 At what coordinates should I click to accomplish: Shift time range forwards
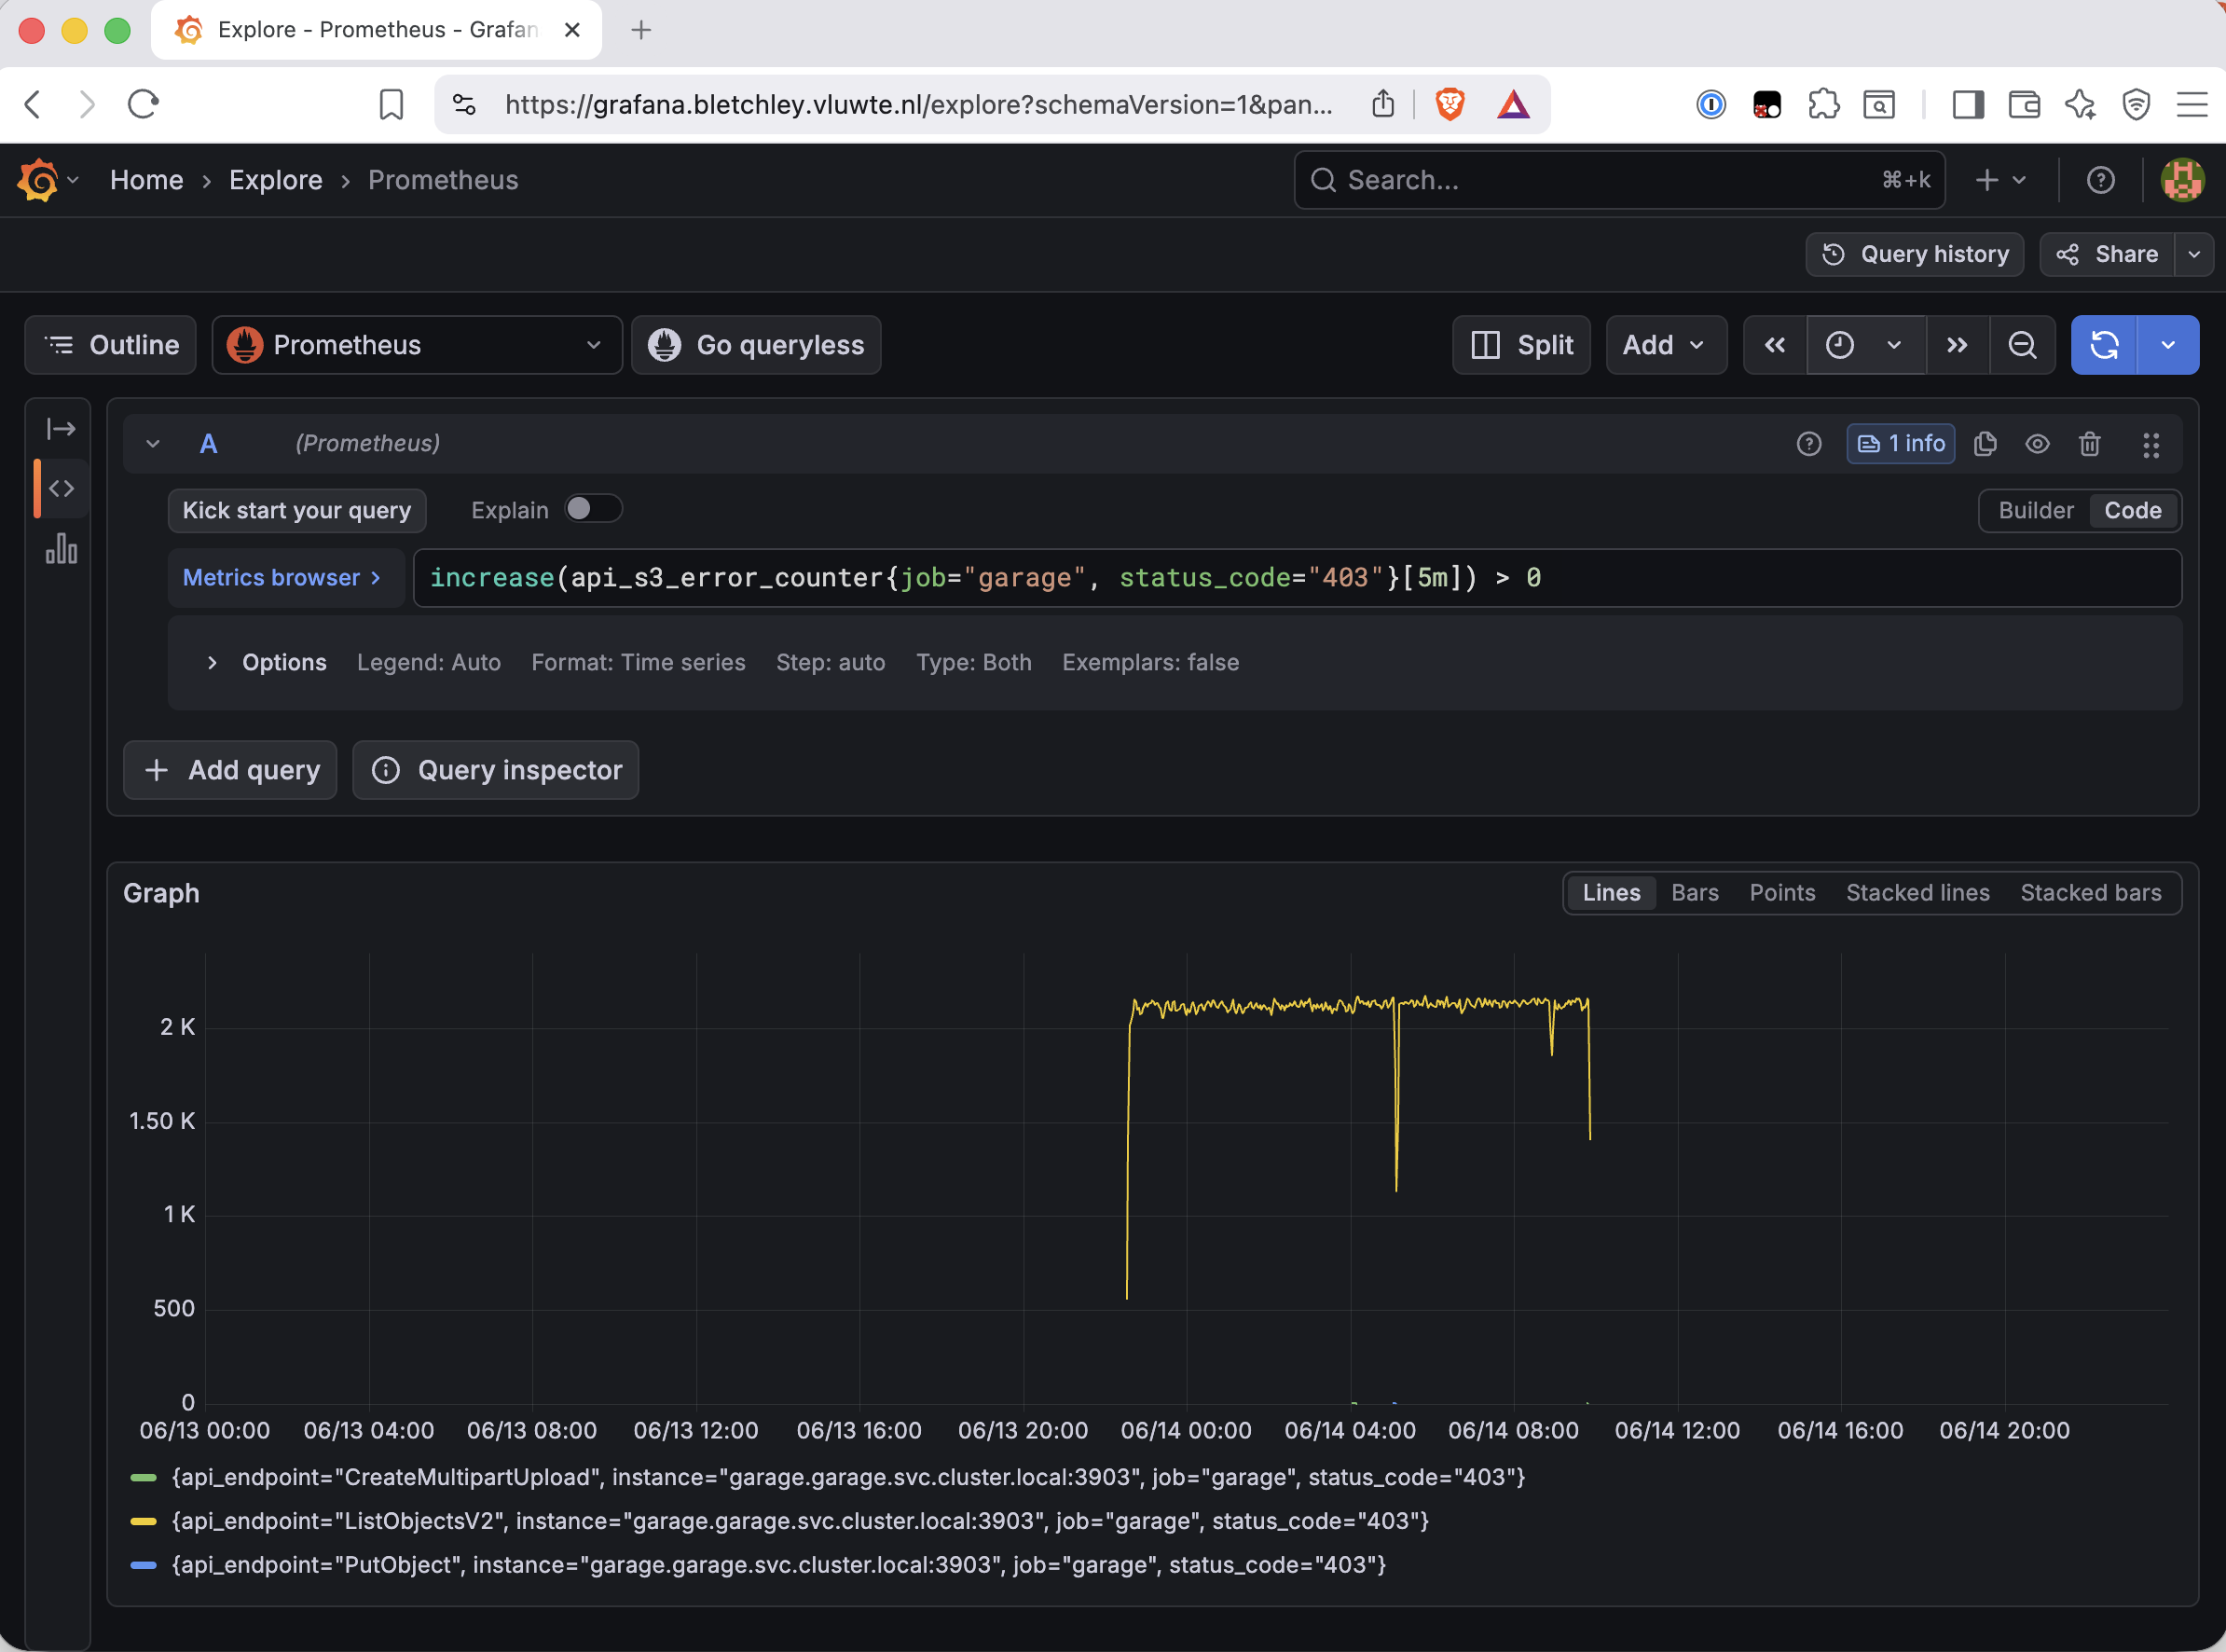[x=1957, y=345]
